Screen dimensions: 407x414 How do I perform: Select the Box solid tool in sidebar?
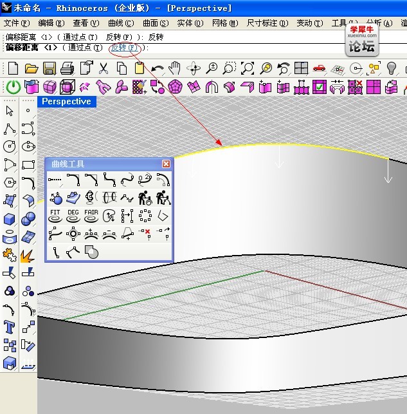[x=10, y=219]
